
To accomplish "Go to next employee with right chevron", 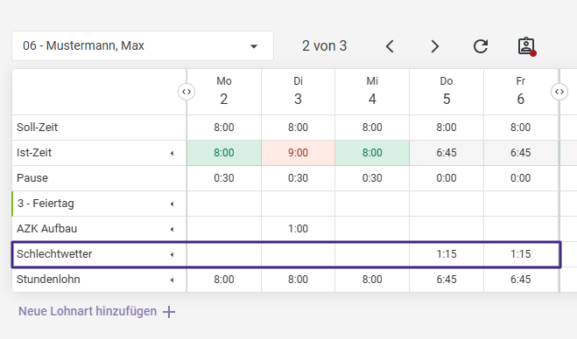I will 434,46.
